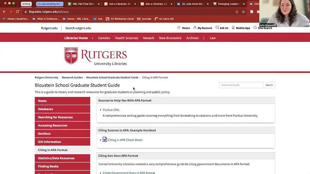Open the Home - NBL Libra bookmark
The image size is (310, 174).
[x=76, y=19]
